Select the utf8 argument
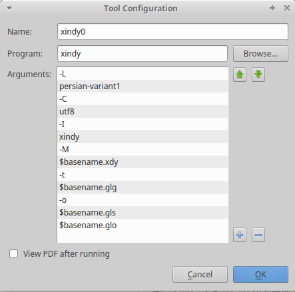The image size is (295, 292). [143, 112]
